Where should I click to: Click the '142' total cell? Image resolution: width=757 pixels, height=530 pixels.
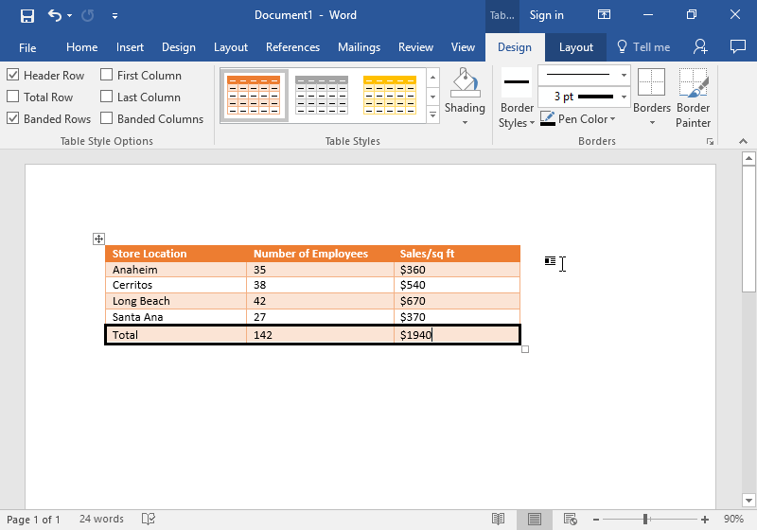coord(320,334)
